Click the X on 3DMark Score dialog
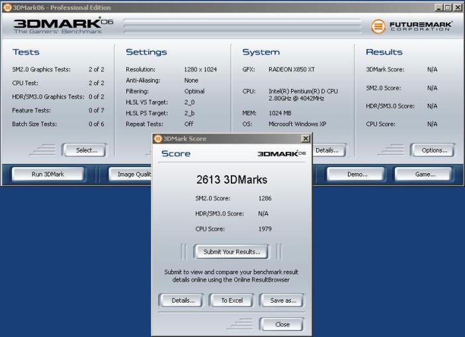Screen dimensions: 465x337 point(306,138)
